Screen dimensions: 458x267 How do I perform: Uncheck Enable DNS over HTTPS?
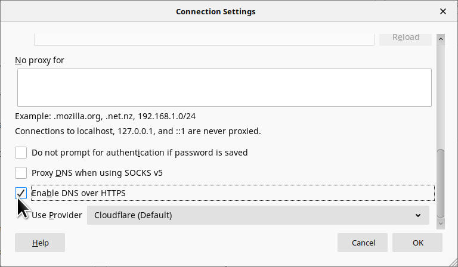21,193
